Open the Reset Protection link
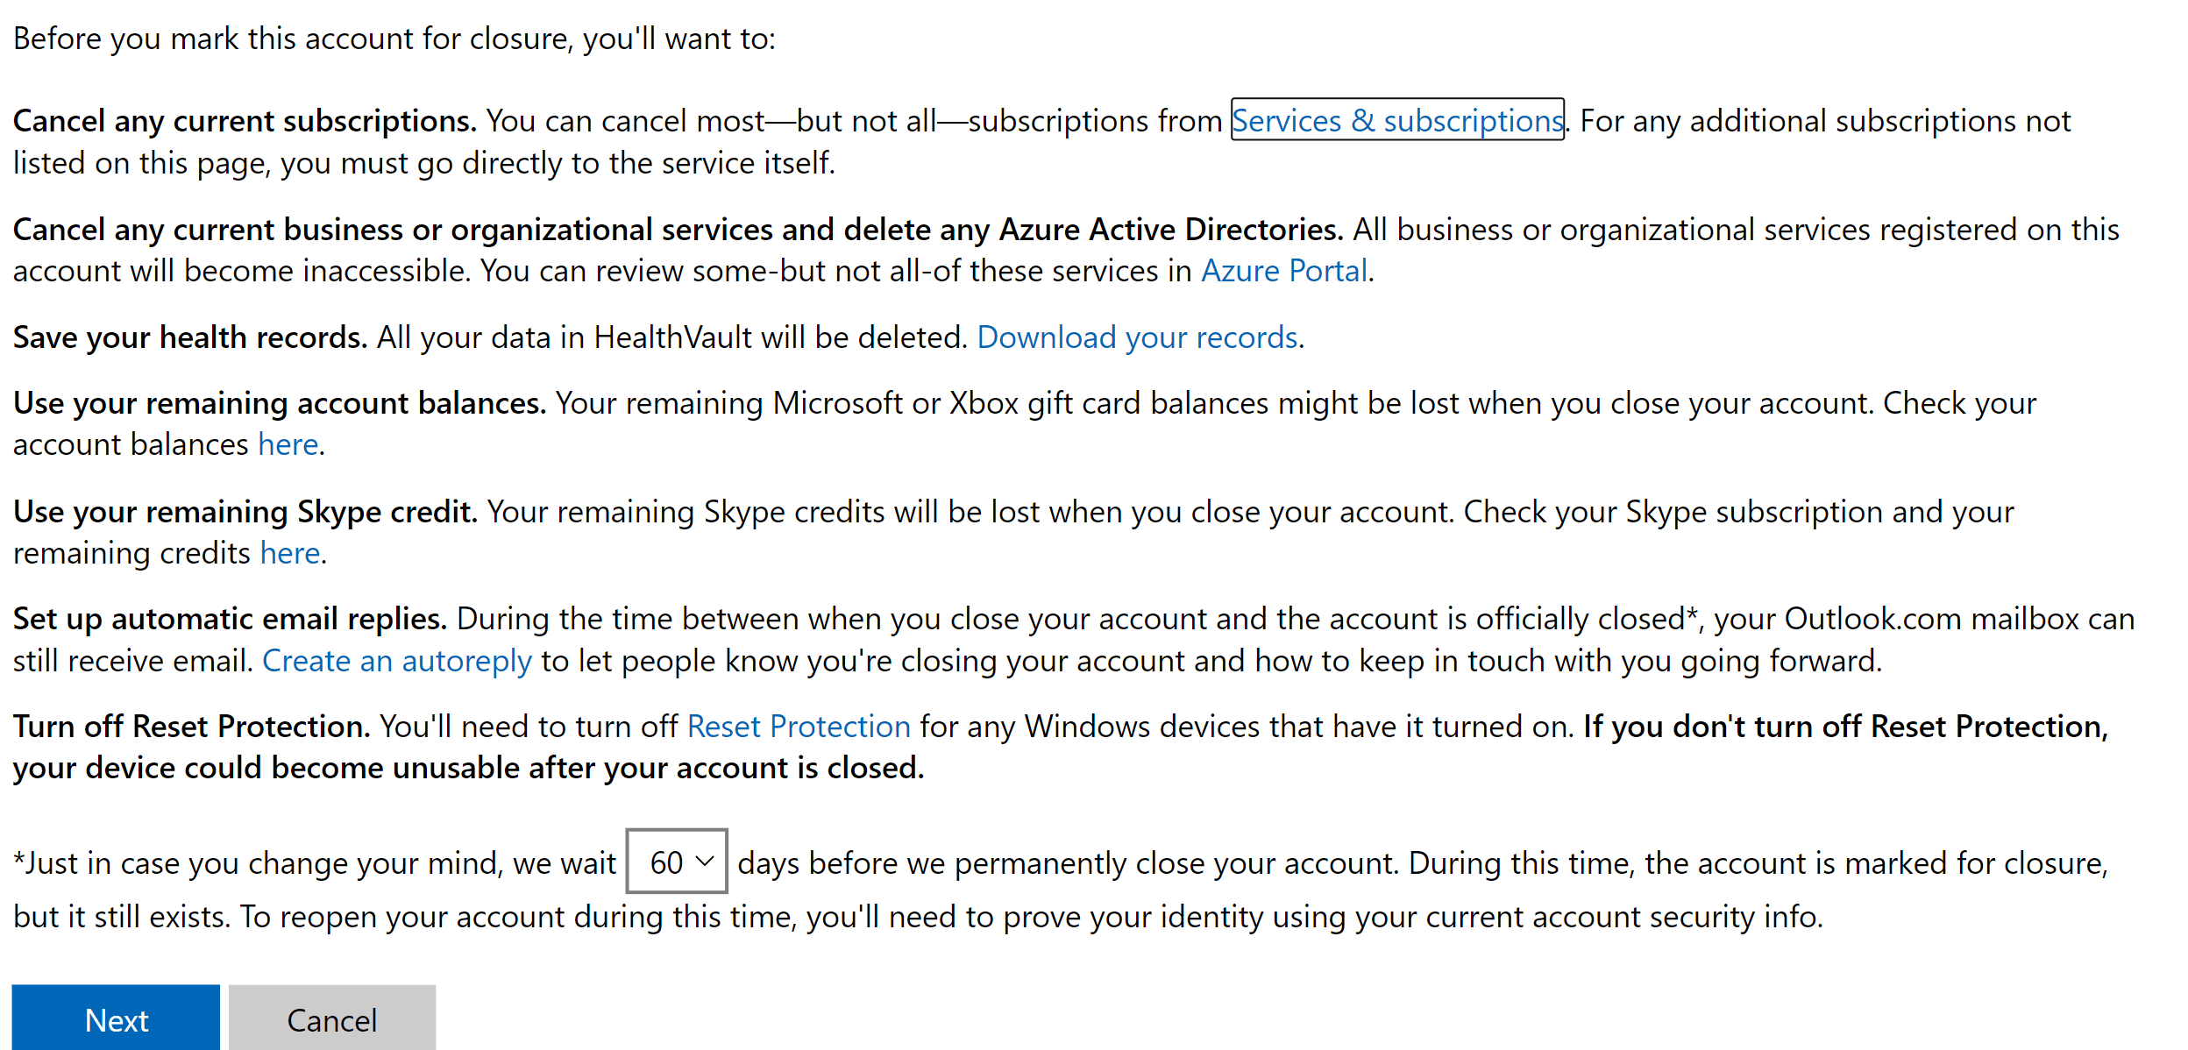 [799, 727]
